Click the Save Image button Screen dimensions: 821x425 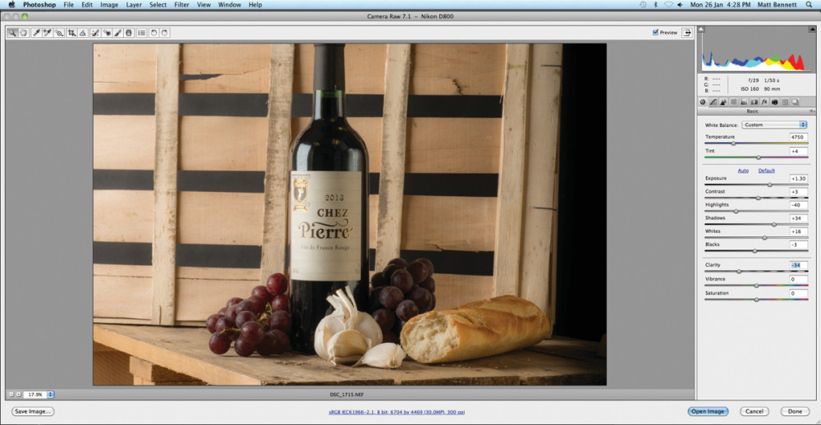[x=33, y=411]
